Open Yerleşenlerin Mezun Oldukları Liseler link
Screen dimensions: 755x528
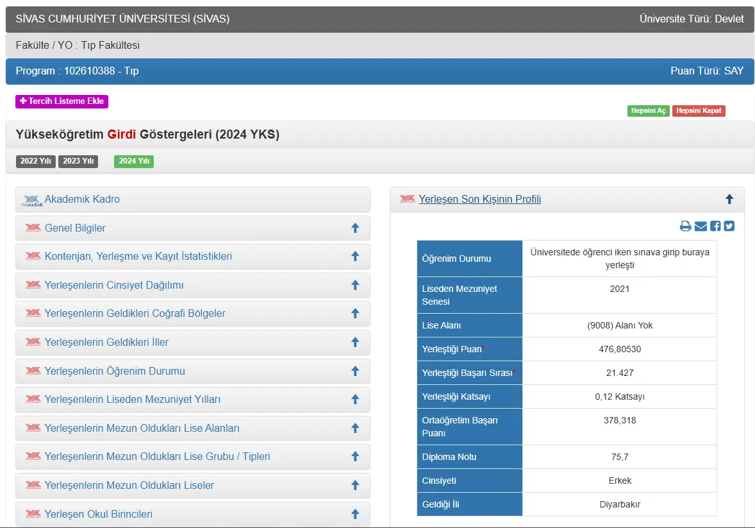point(129,485)
